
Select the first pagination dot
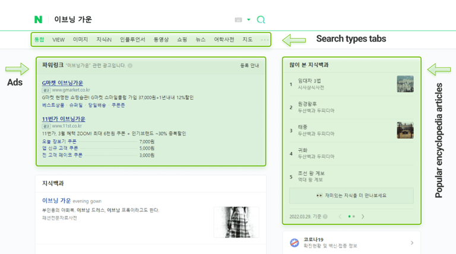pos(349,217)
